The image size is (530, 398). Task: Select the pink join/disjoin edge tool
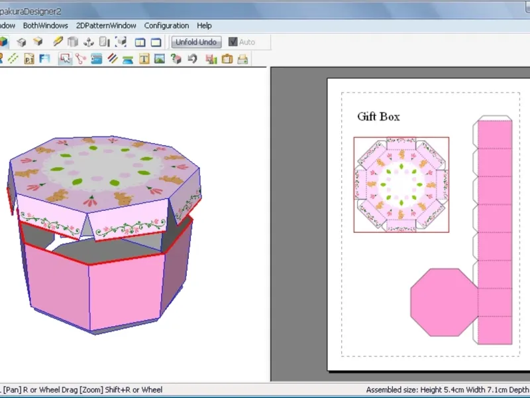click(81, 59)
